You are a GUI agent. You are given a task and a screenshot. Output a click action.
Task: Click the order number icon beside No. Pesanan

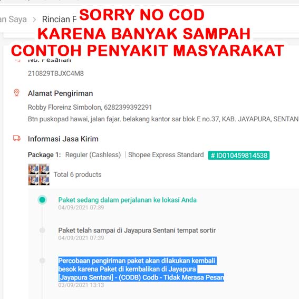(x=17, y=60)
